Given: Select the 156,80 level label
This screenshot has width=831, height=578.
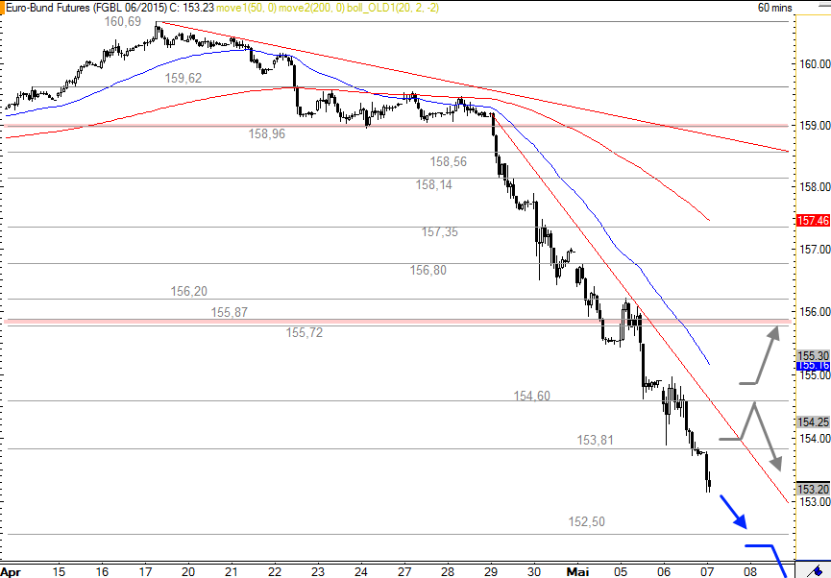Looking at the screenshot, I should pyautogui.click(x=428, y=270).
